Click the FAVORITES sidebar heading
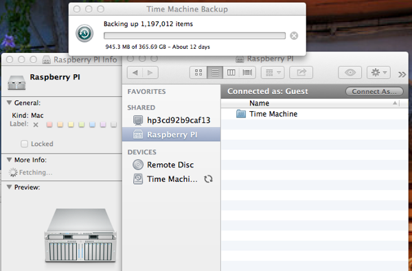The height and width of the screenshot is (271, 412). pos(146,92)
